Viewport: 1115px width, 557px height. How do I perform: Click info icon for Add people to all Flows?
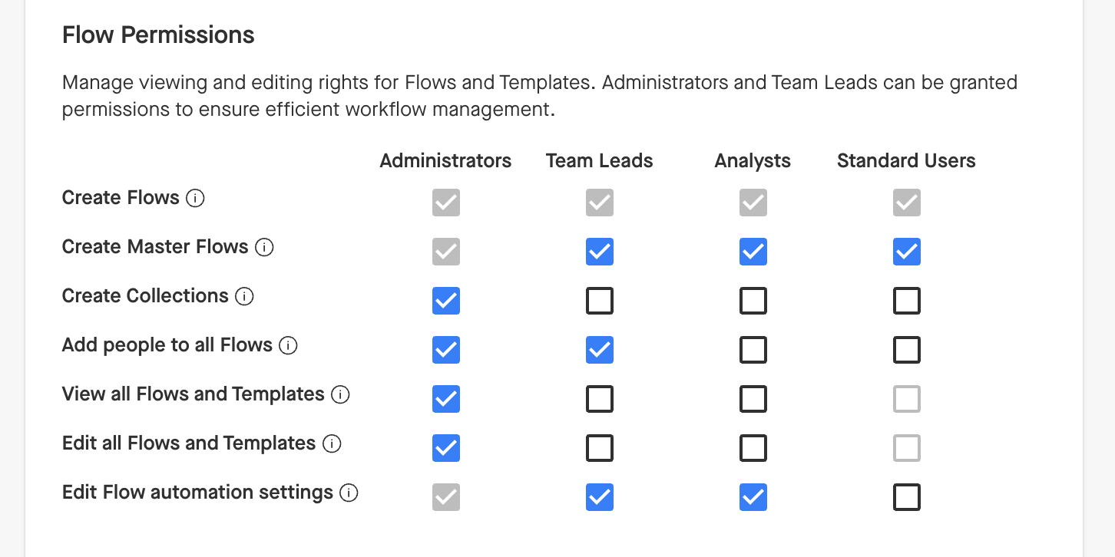(288, 346)
